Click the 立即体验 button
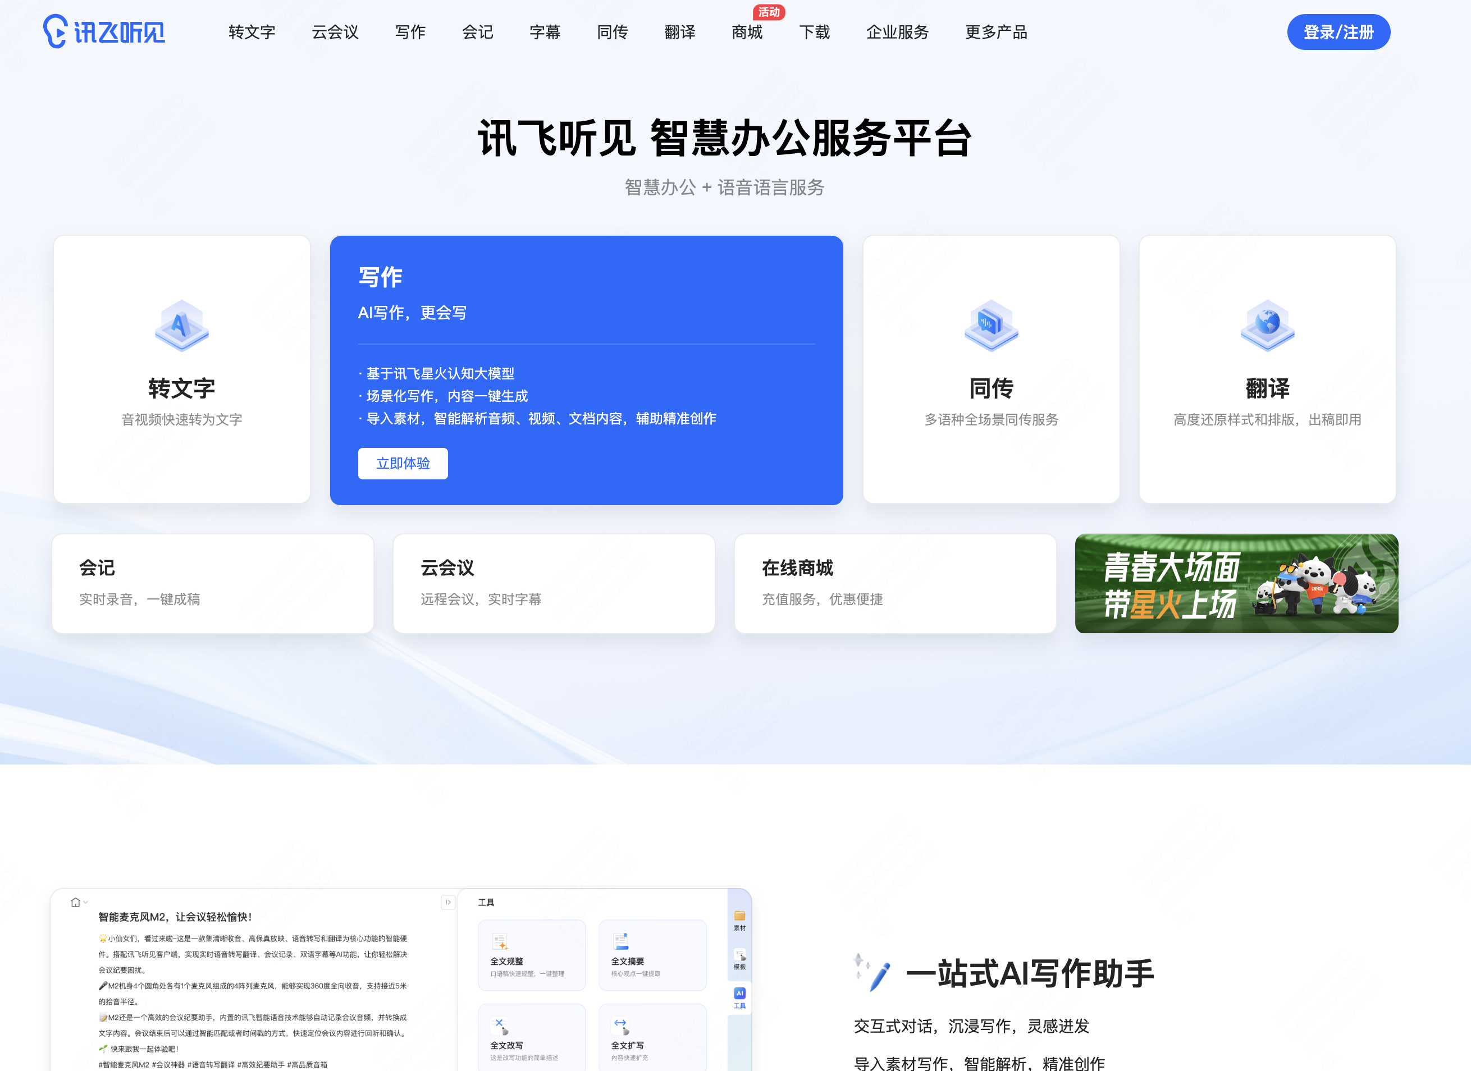This screenshot has height=1071, width=1471. [403, 464]
